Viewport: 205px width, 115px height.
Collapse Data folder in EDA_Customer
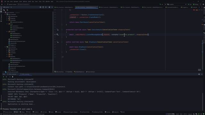click(x=7, y=24)
